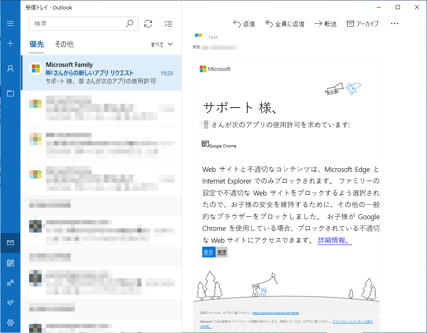Click the 無視 (Ignore) button
Viewport: 427px width, 333px height.
coord(222,252)
